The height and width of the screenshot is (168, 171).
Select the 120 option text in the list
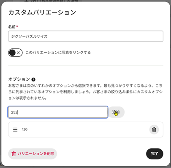[25, 129]
